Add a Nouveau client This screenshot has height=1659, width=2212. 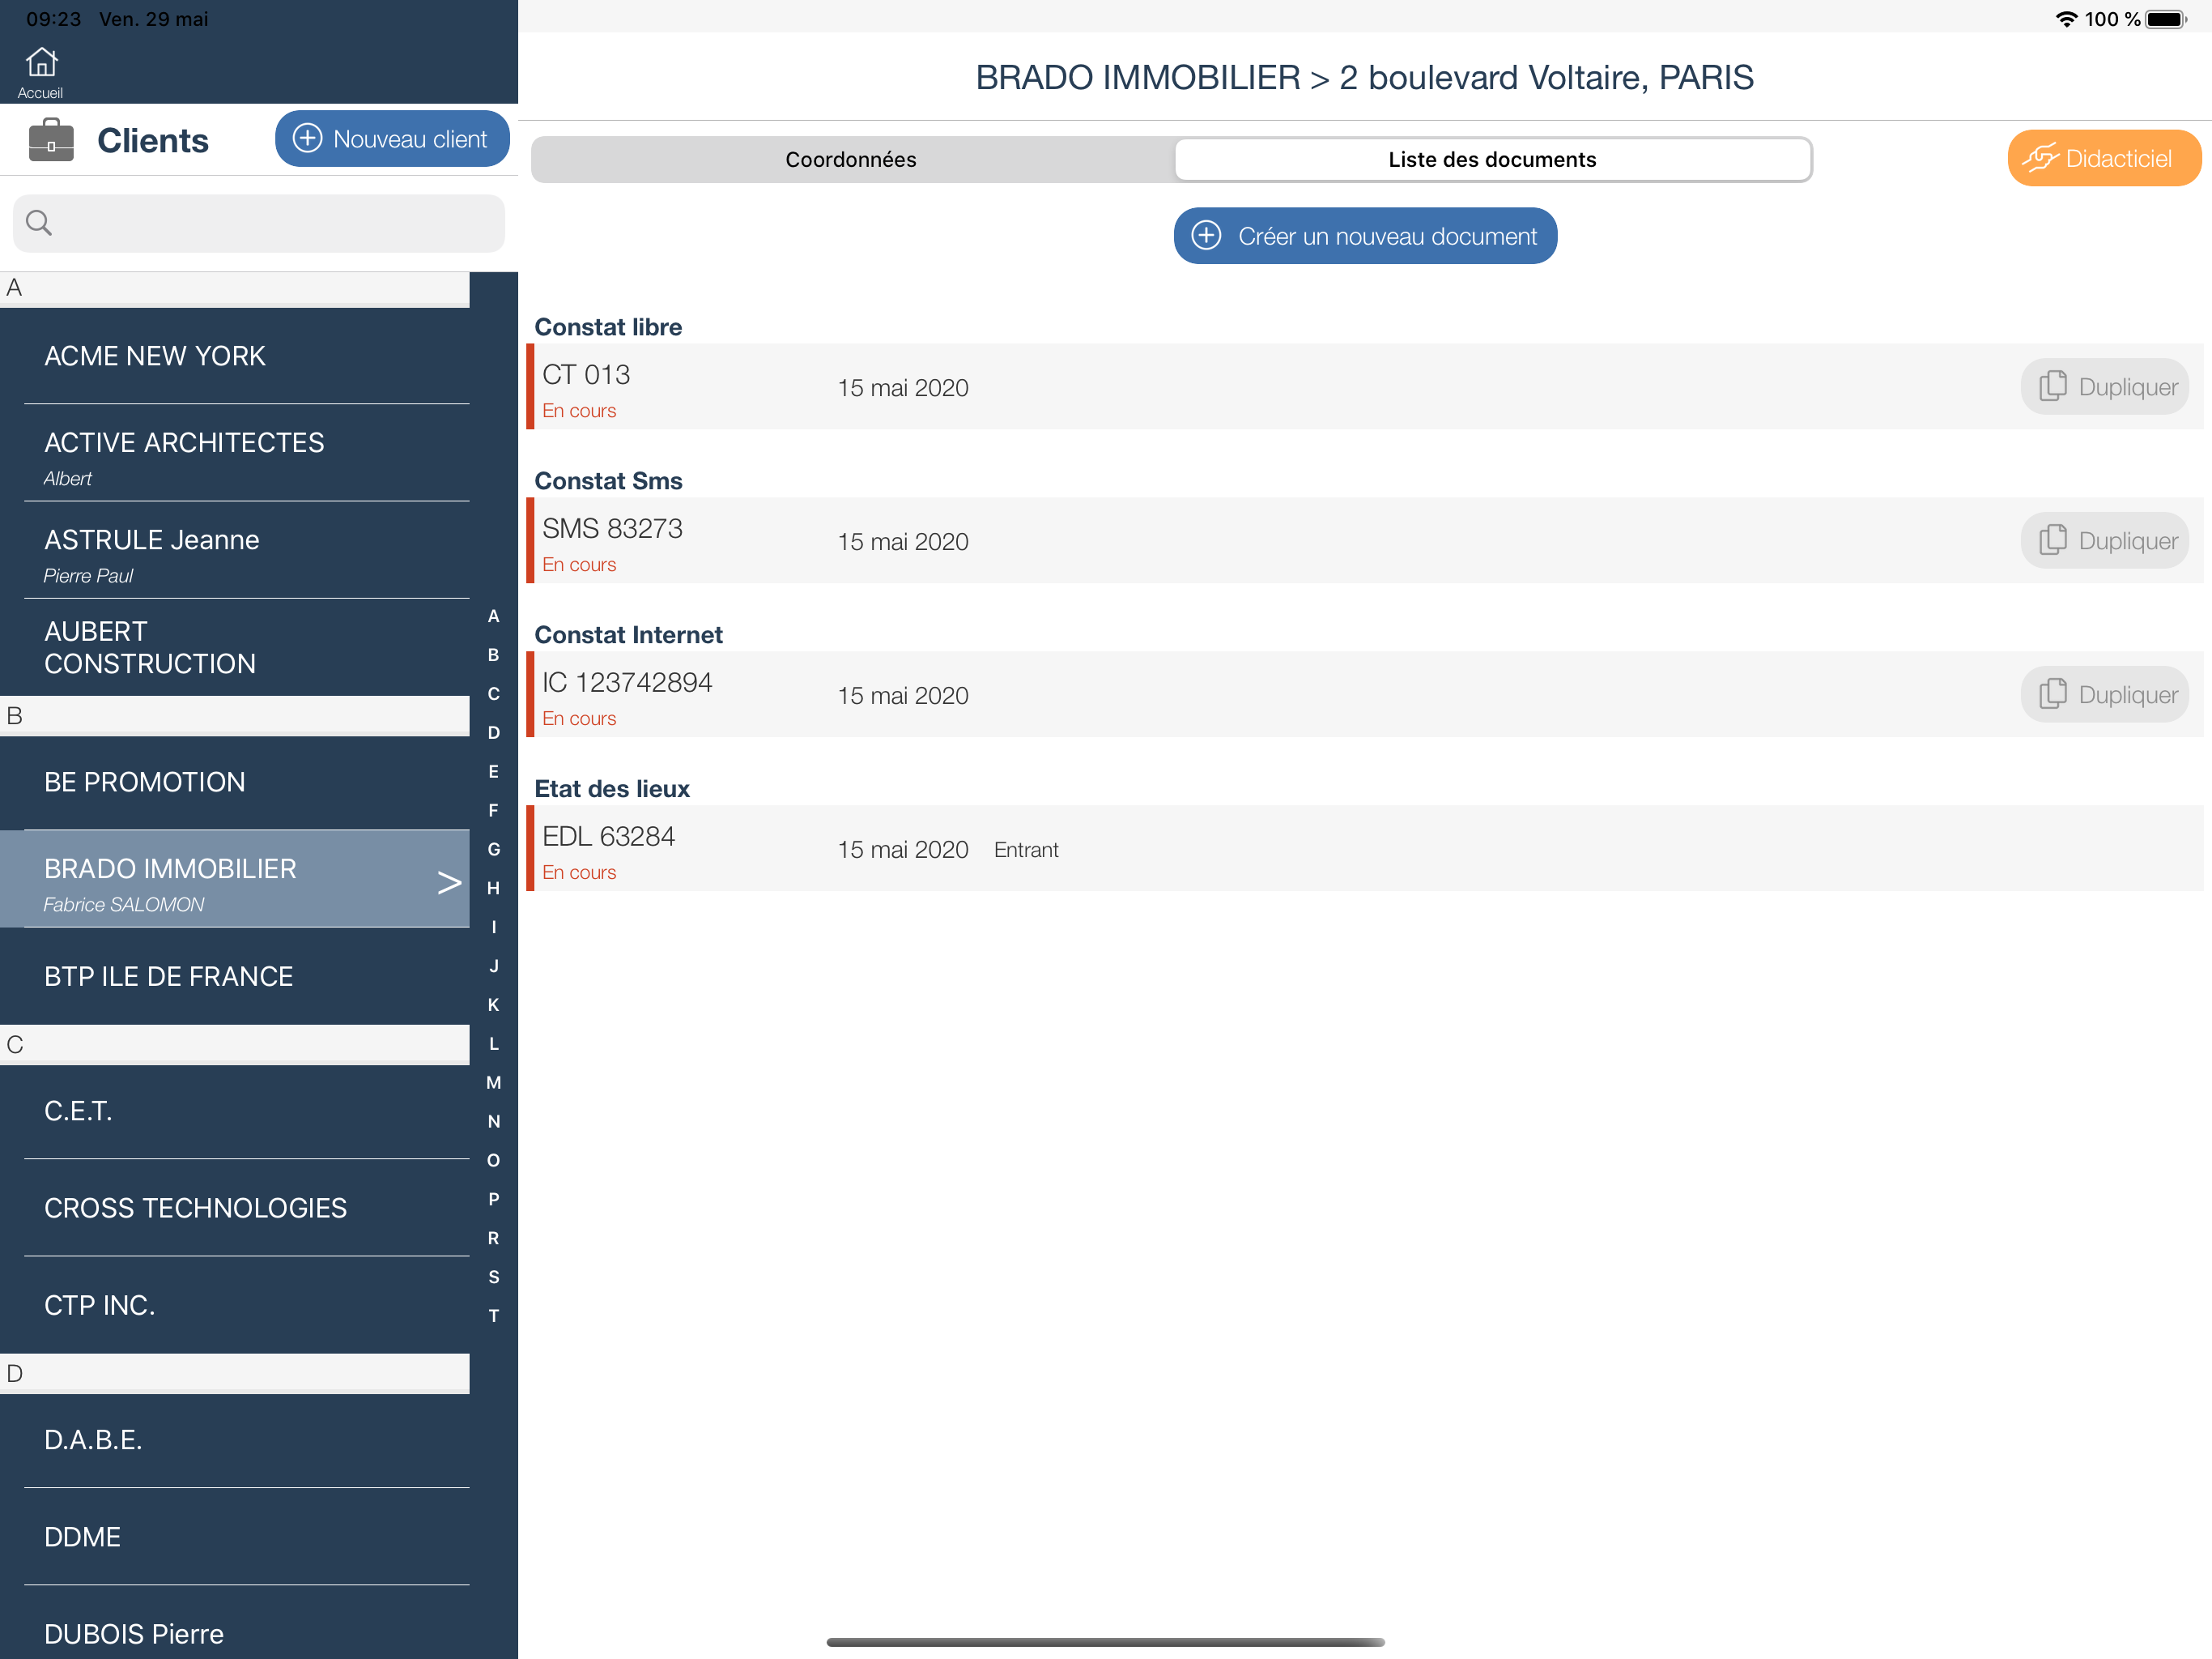(392, 139)
